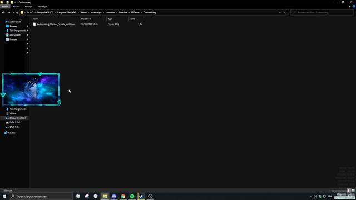Open DISK 2 (D:) drive
The height and width of the screenshot is (200, 356).
pyautogui.click(x=14, y=122)
